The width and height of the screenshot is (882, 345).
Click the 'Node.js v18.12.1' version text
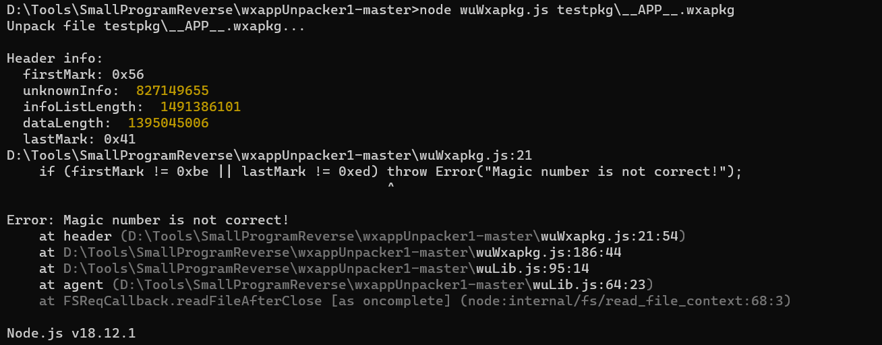[x=71, y=334]
